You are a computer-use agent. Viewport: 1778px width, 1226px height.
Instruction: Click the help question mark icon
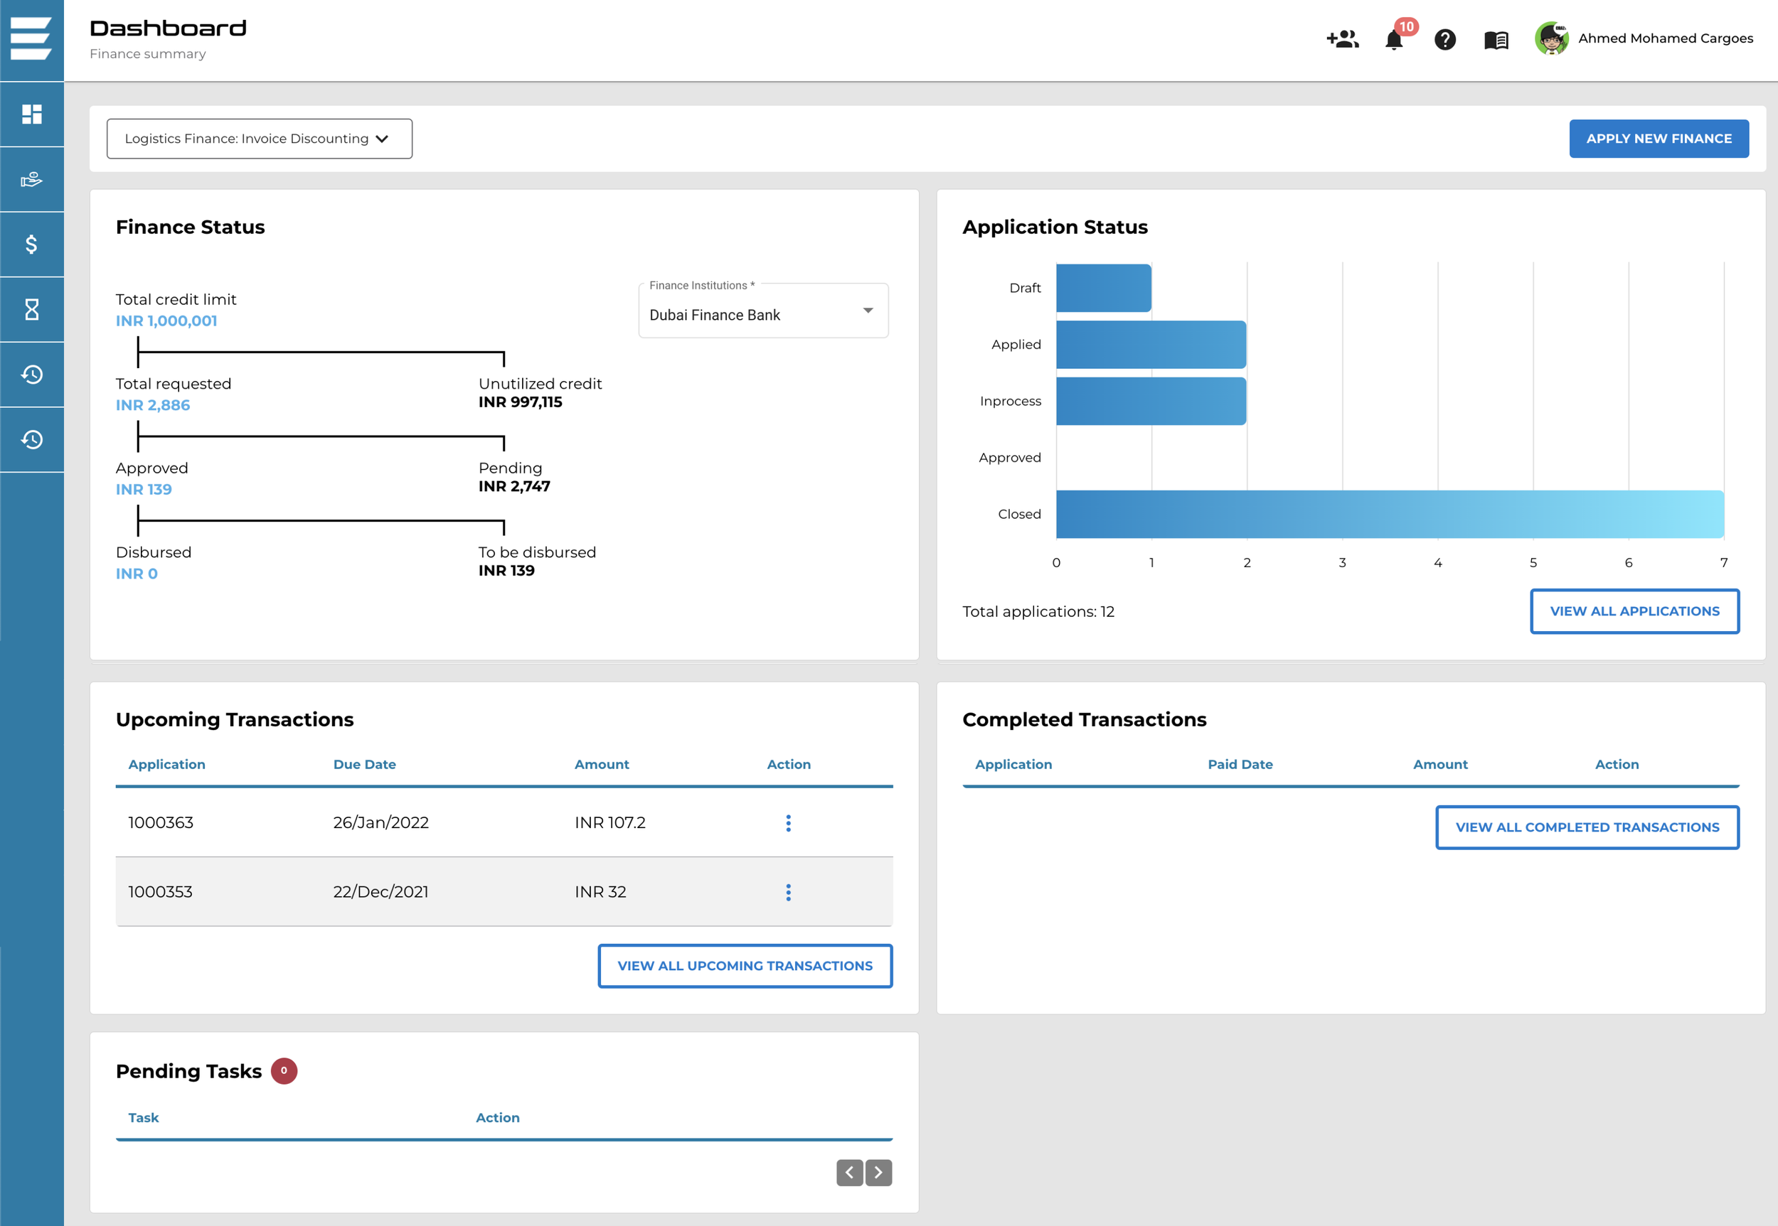pos(1444,39)
